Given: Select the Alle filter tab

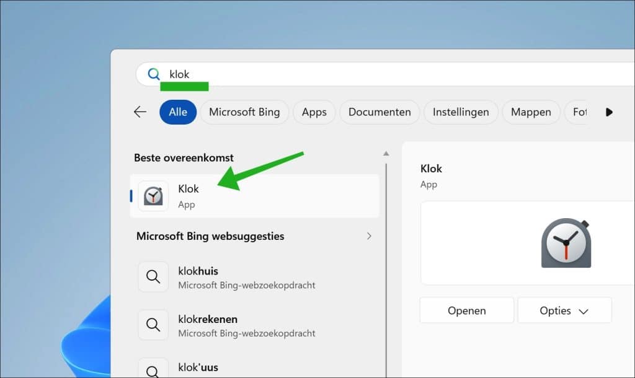Looking at the screenshot, I should tap(178, 112).
